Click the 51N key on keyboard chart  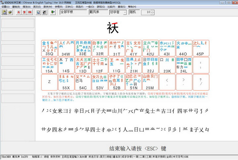click(134, 82)
